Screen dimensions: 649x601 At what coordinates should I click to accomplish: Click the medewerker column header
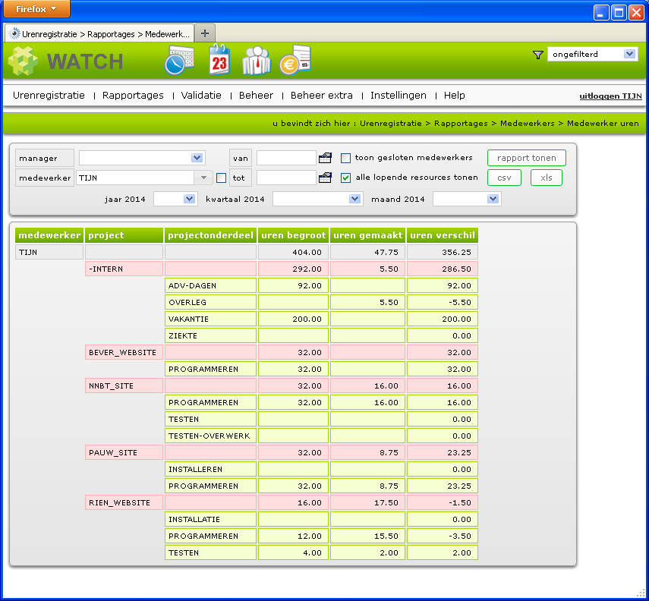[x=49, y=235]
